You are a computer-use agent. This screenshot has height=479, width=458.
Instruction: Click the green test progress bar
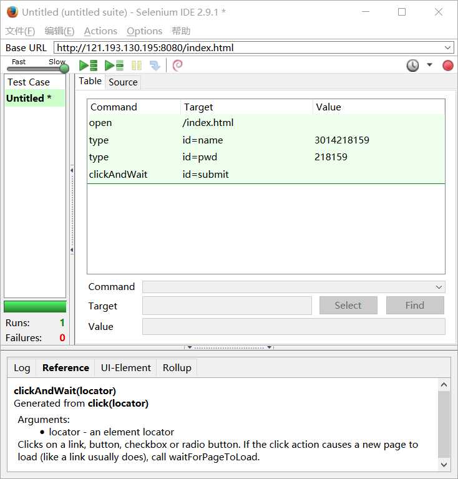tap(35, 307)
